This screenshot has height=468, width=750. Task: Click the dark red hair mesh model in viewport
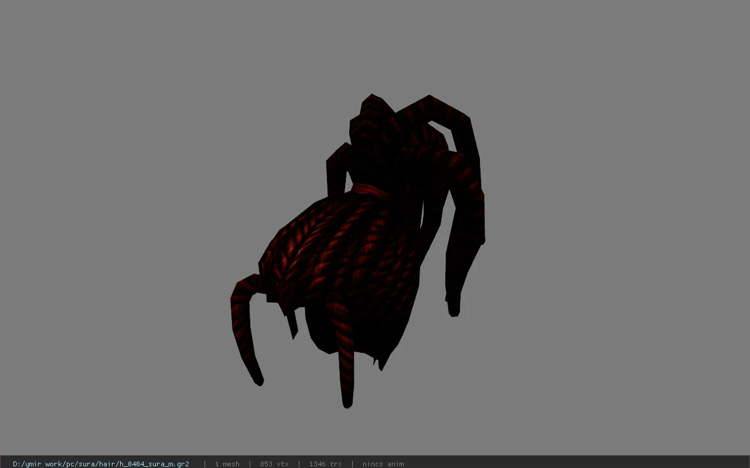coord(357,250)
